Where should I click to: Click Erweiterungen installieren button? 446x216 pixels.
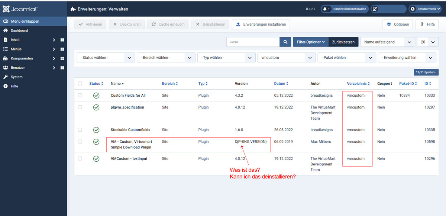261,25
